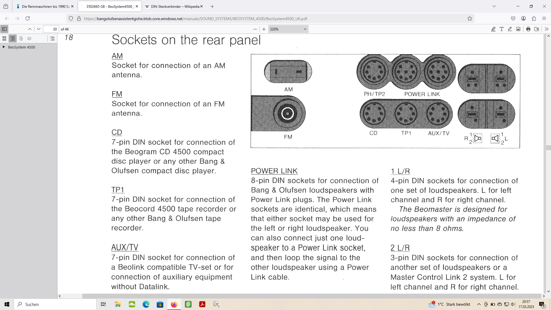Screen dimensions: 551x310
Task: Switch sidebar to document outline view
Action: (x=13, y=38)
